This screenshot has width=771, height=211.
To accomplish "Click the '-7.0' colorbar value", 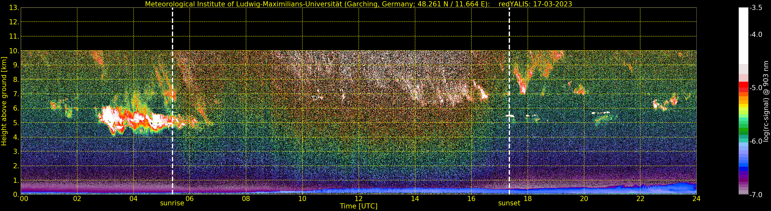I will (756, 195).
